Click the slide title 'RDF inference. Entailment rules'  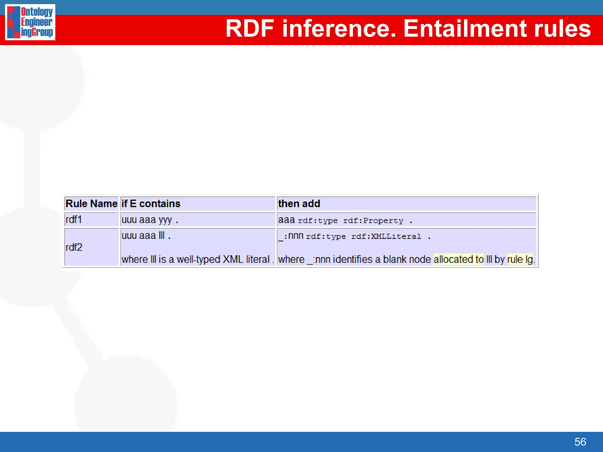click(x=408, y=29)
